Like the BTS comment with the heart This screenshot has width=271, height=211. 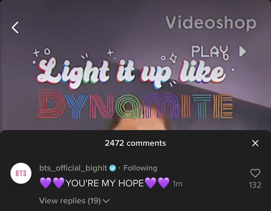click(x=255, y=173)
